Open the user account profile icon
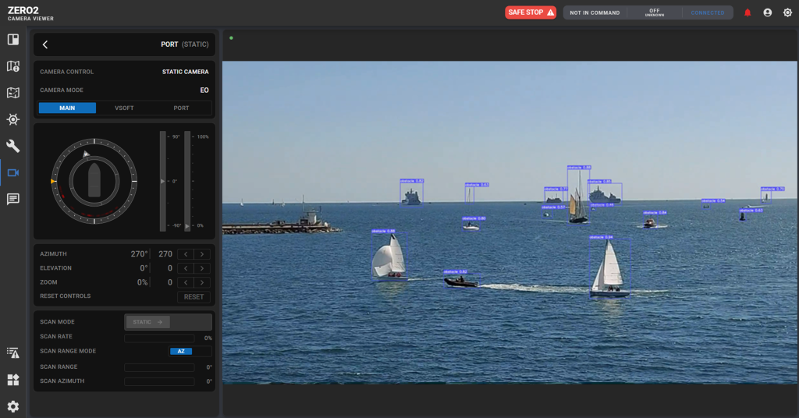 click(x=768, y=12)
